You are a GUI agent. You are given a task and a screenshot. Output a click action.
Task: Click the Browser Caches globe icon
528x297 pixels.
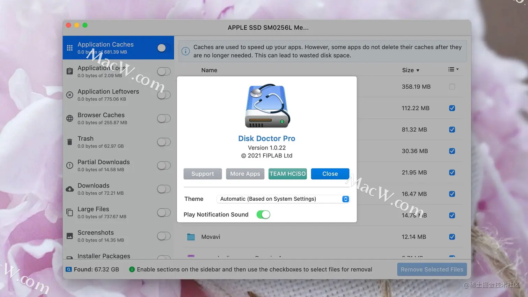tap(70, 118)
